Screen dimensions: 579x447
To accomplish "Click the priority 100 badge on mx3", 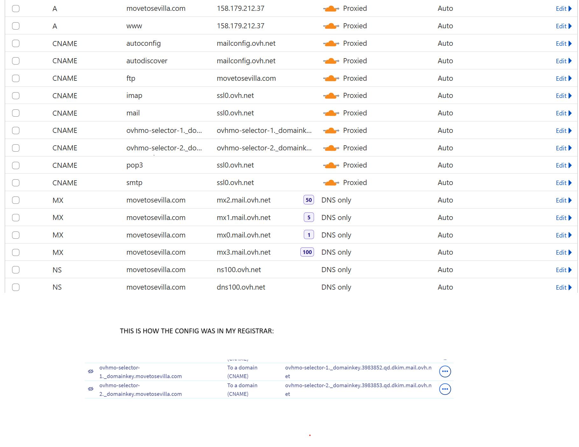I will coord(307,252).
